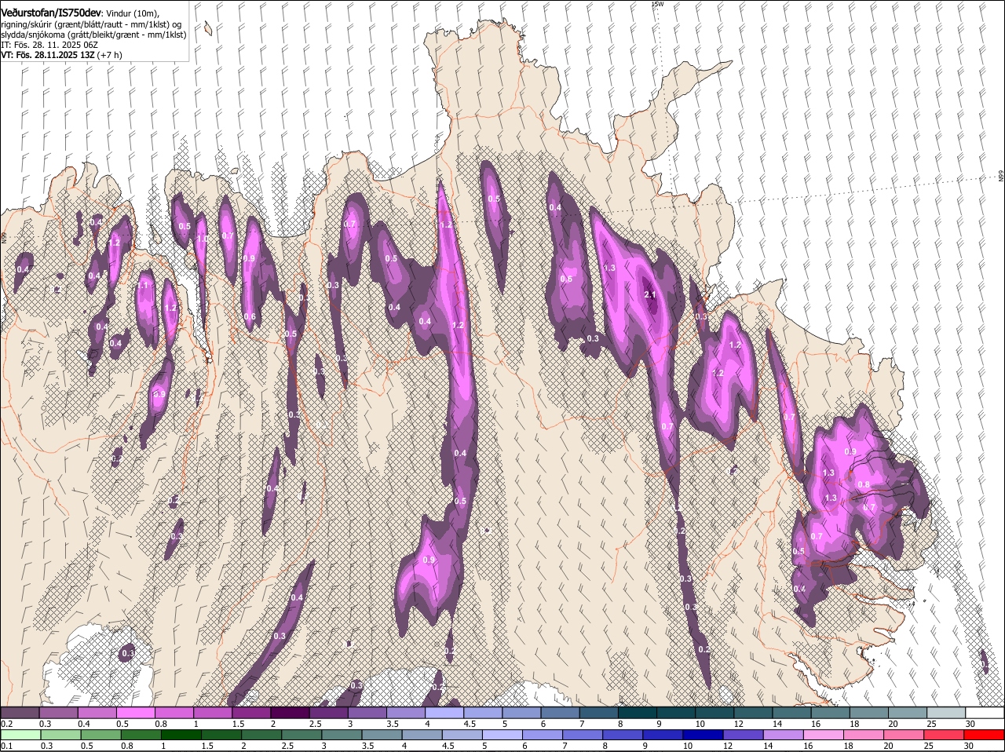Click the "Veðurstofan/IS750dev" title text
The image size is (1005, 752).
pyautogui.click(x=51, y=13)
